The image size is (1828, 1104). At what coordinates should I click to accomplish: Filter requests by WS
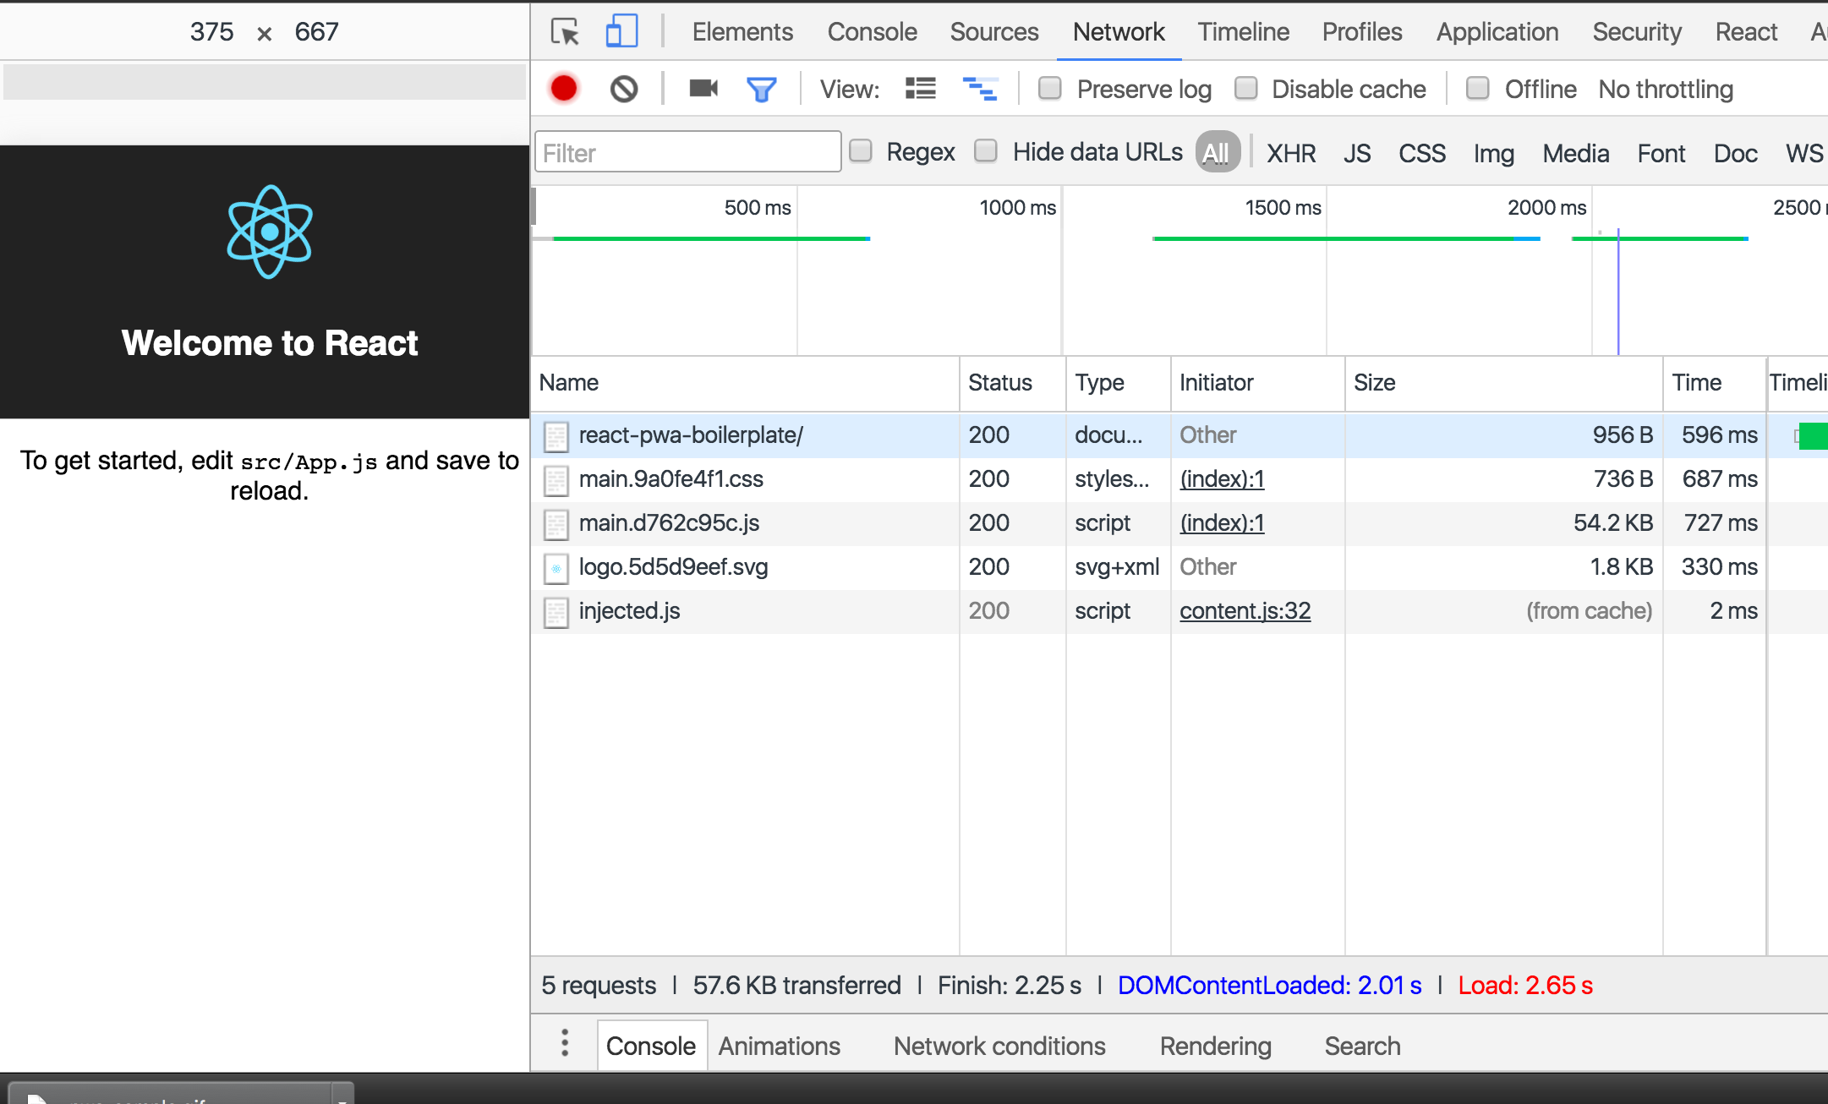1804,153
